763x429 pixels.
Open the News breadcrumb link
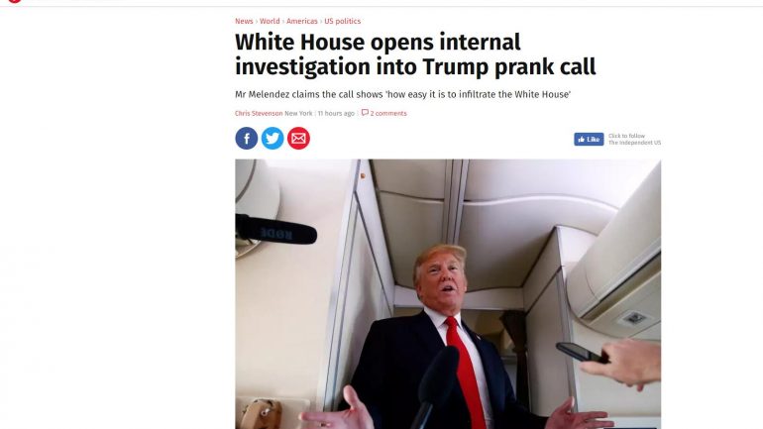click(x=244, y=22)
